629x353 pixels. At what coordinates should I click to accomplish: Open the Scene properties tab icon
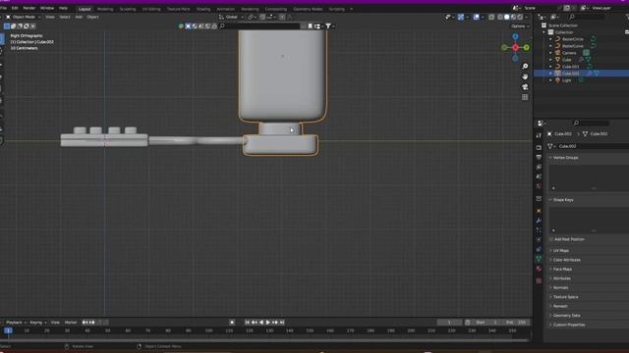[x=539, y=176]
